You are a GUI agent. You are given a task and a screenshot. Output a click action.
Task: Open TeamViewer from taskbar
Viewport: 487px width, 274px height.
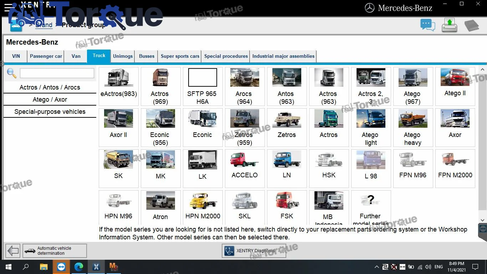(x=61, y=267)
